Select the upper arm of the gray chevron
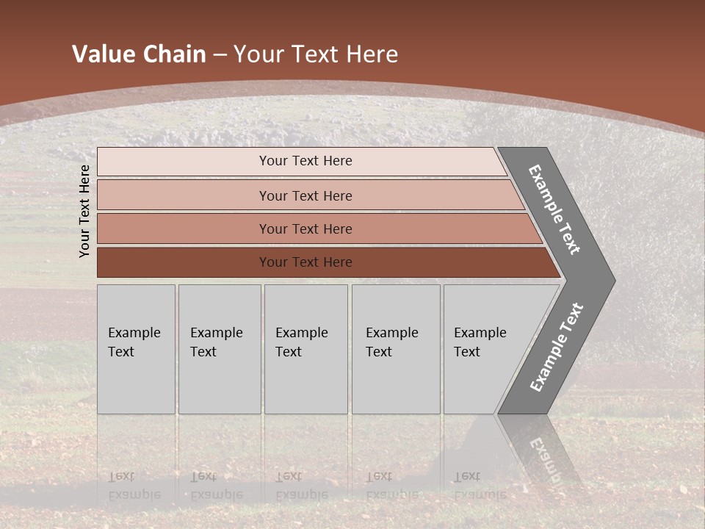 pos(556,209)
